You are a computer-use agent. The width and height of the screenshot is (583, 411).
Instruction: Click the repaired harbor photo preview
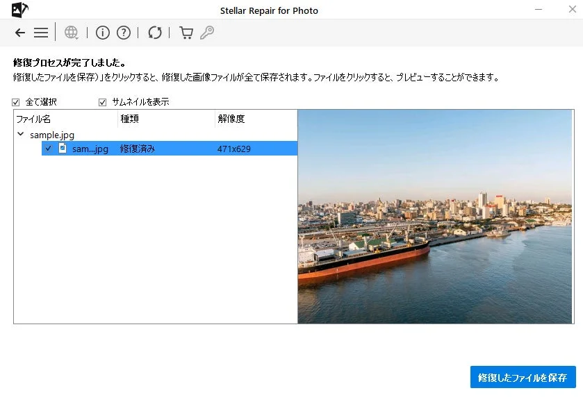[x=435, y=217]
